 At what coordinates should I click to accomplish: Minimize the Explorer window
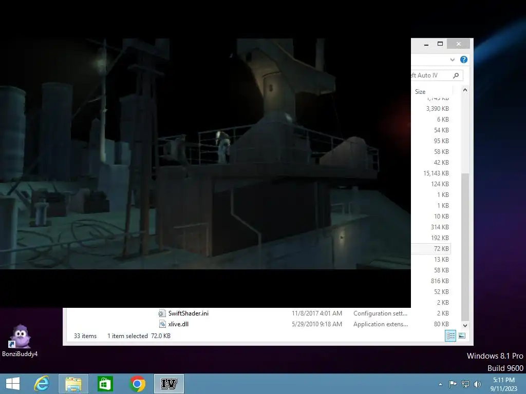tap(426, 44)
